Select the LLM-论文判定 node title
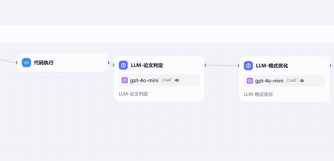The width and height of the screenshot is (334, 161). click(x=147, y=65)
